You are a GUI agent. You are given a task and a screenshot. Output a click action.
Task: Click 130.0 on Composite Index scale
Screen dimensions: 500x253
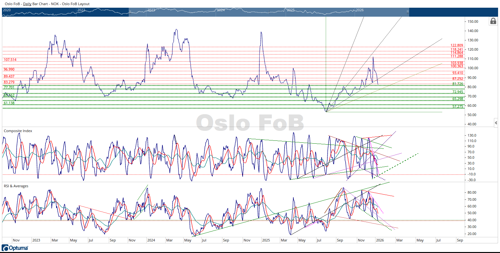tap(472, 135)
